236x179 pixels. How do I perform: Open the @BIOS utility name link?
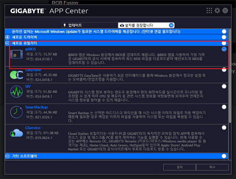(x=31, y=49)
